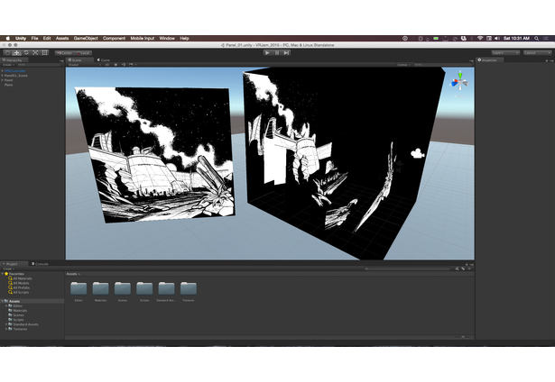Toggle the Center pivot mode button
Screen dimensions: 555x382
[64, 53]
